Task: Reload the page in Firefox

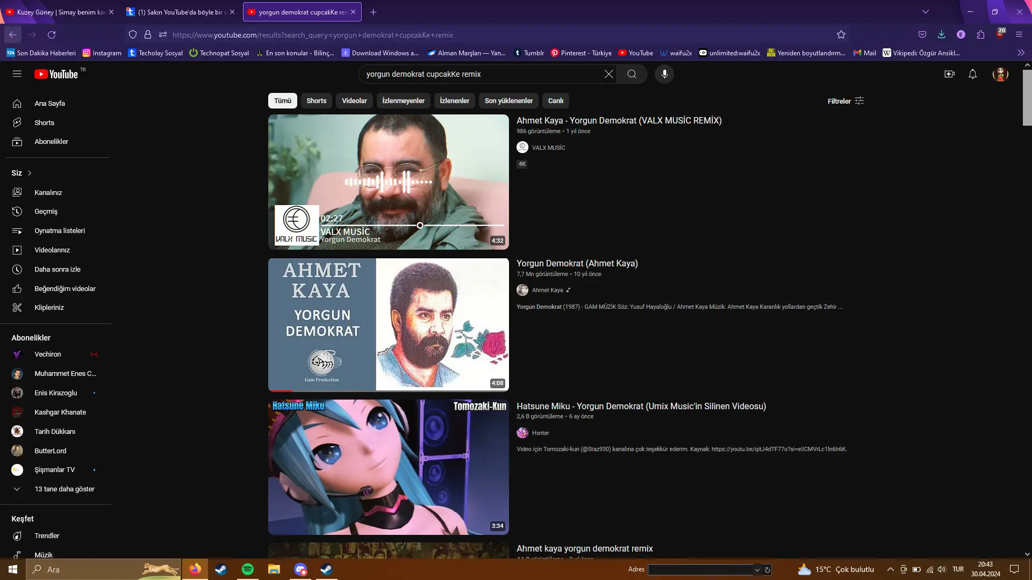Action: (x=52, y=35)
